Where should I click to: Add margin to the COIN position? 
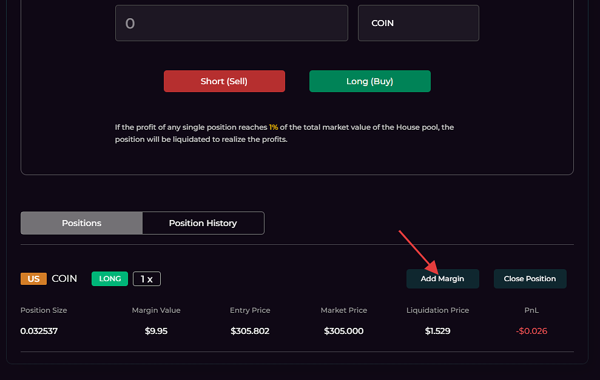[442, 279]
